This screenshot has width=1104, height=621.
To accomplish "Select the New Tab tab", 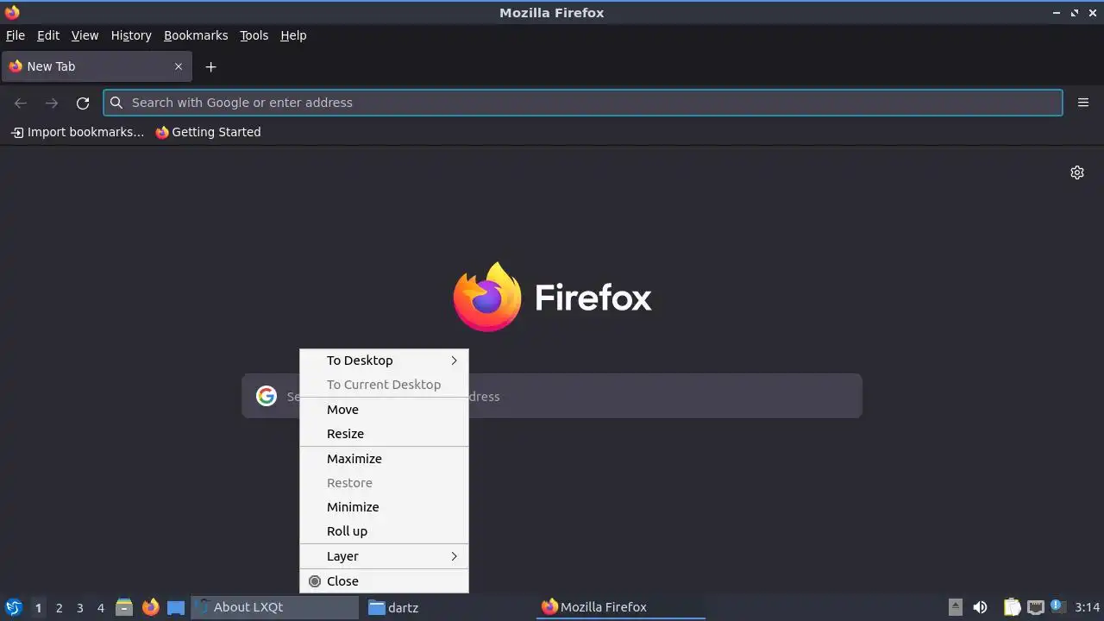I will (x=96, y=66).
